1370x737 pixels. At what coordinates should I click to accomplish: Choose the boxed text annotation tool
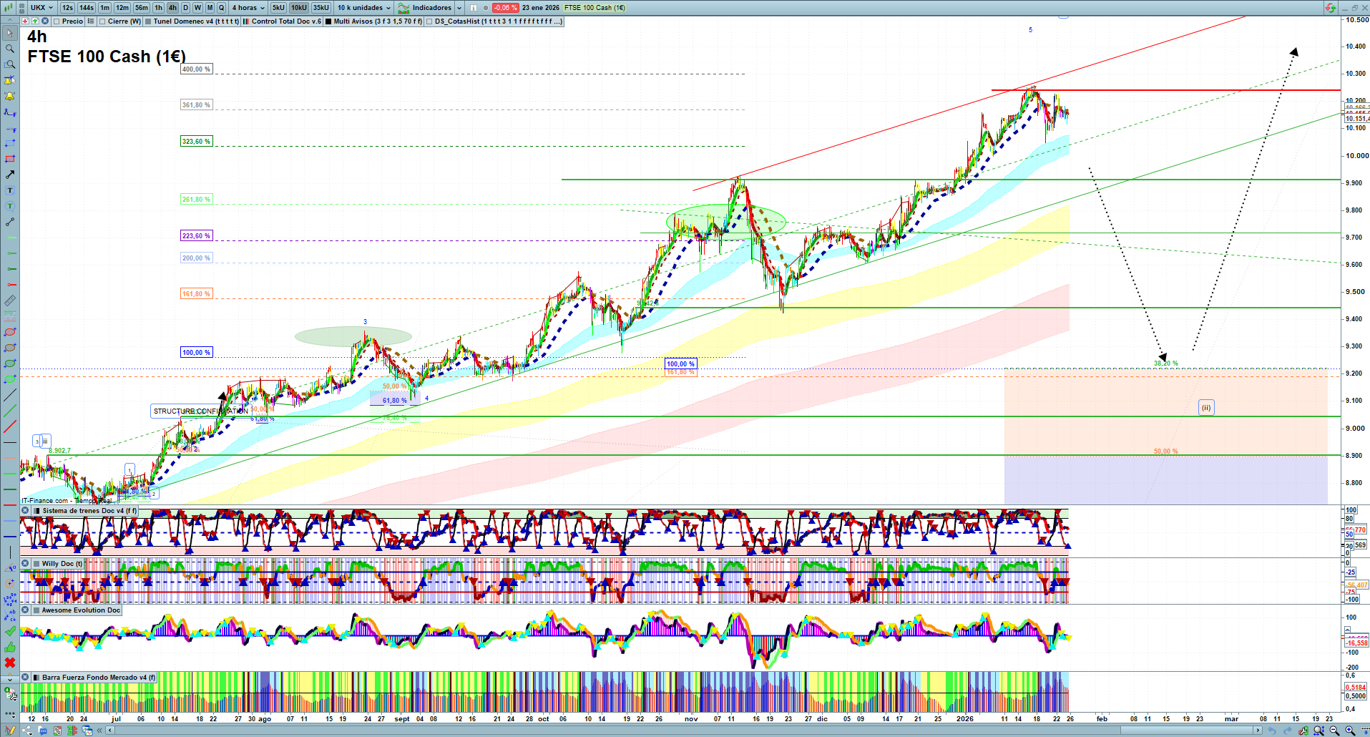click(x=10, y=191)
